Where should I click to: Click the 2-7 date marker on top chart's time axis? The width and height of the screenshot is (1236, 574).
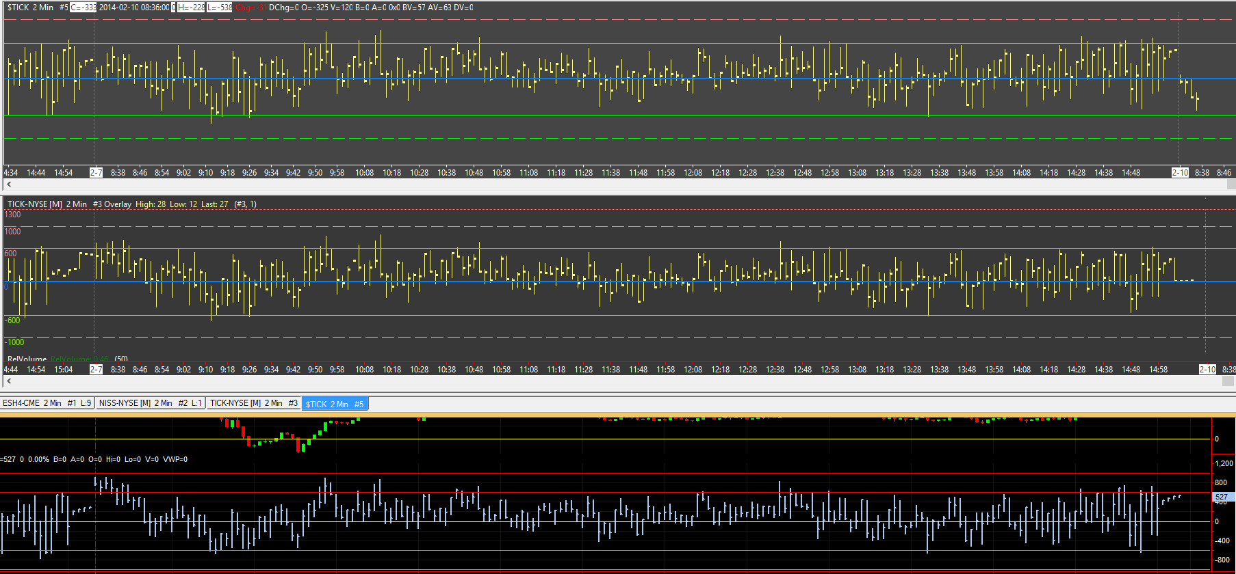(x=96, y=173)
